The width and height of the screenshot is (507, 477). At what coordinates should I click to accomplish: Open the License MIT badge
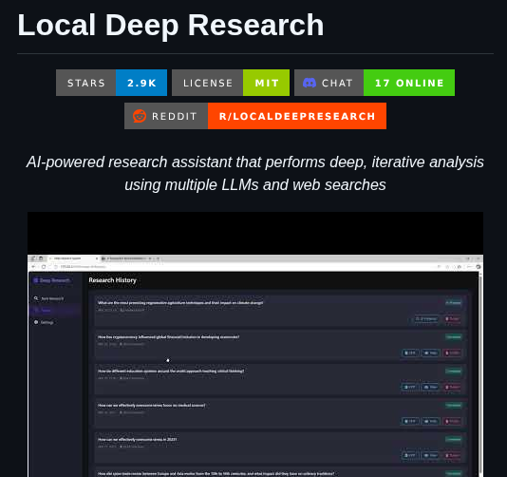point(231,83)
